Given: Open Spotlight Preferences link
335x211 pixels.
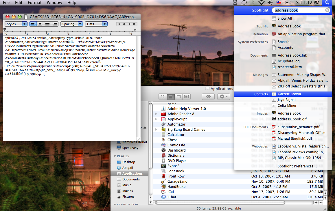Looking at the screenshot, I should pos(297,166).
